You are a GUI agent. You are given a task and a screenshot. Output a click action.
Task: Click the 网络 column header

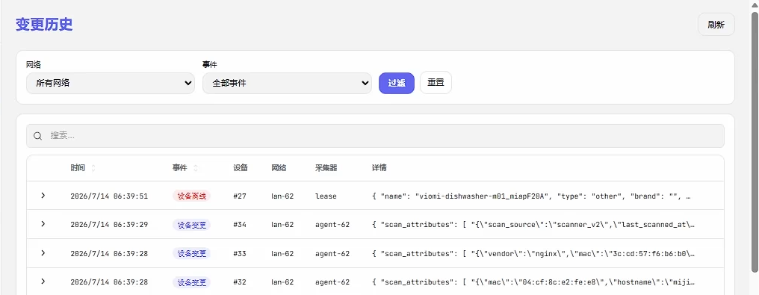(279, 168)
